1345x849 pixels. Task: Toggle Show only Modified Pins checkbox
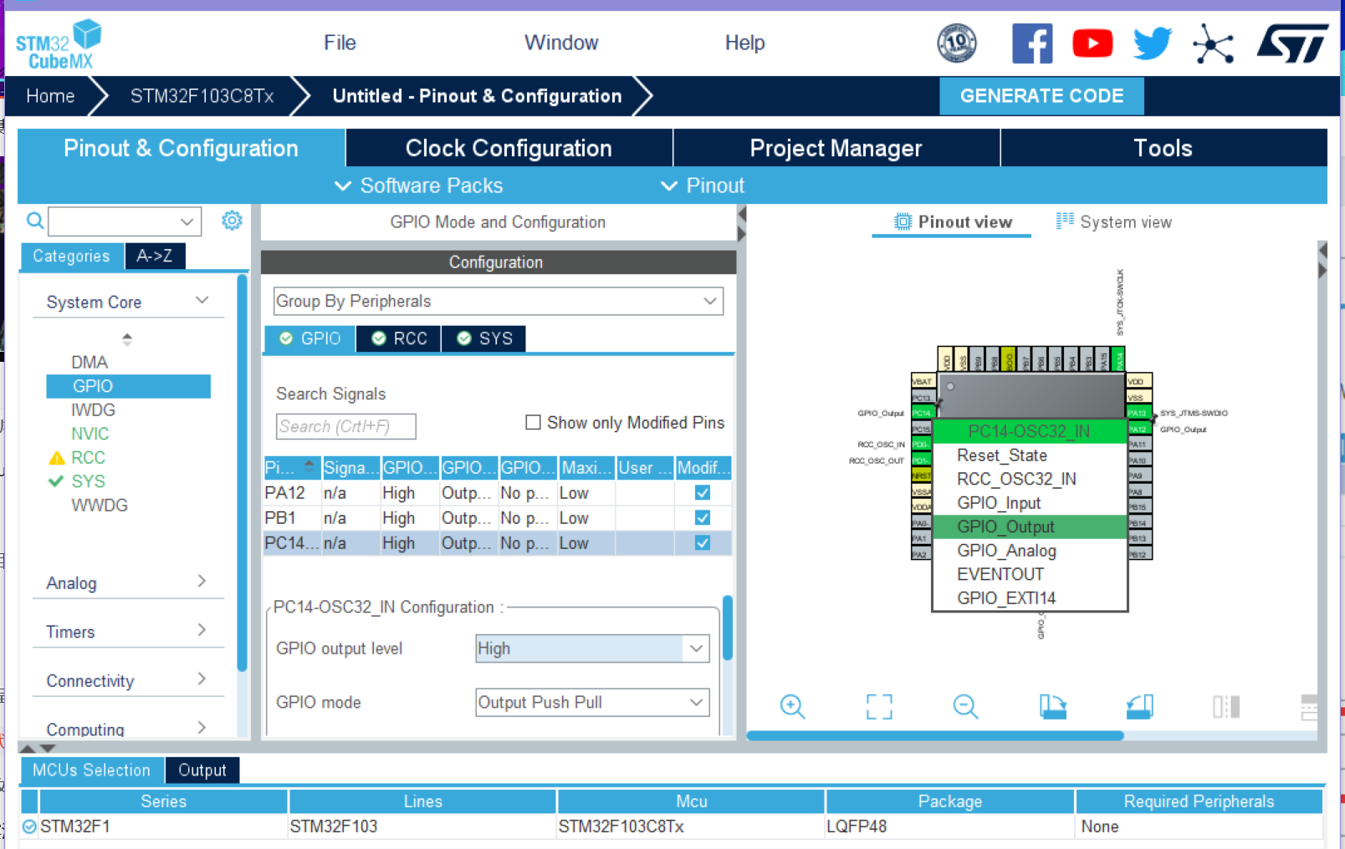click(533, 422)
